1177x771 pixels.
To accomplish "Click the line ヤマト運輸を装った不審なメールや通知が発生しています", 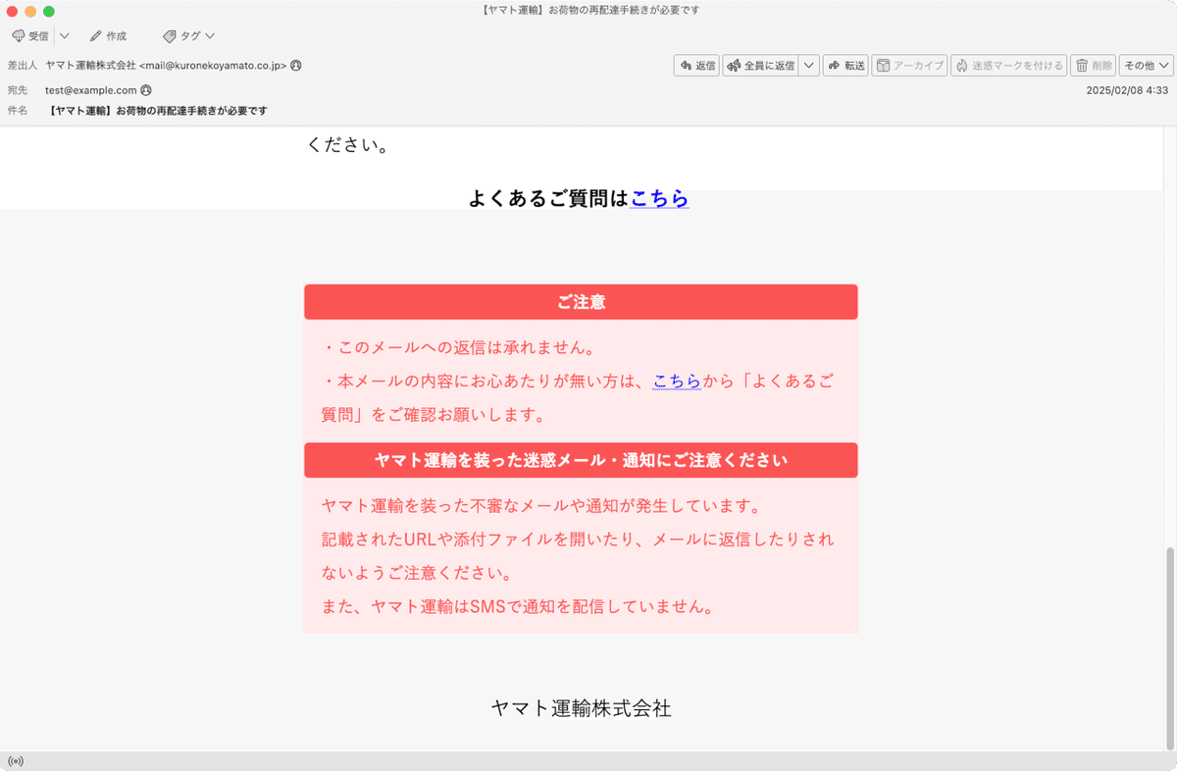I will (x=541, y=506).
